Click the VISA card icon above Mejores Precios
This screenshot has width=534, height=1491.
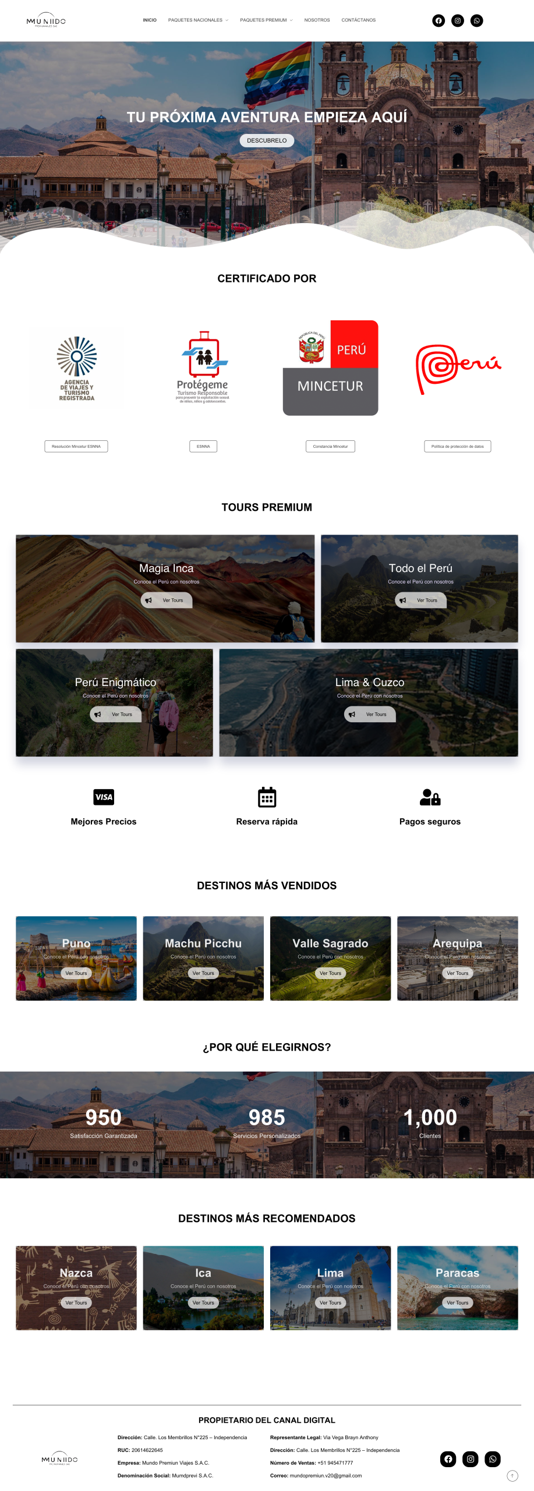pos(104,797)
